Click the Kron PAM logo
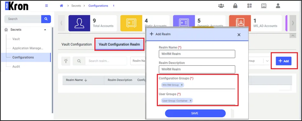The height and width of the screenshot is (121, 302). point(17,6)
